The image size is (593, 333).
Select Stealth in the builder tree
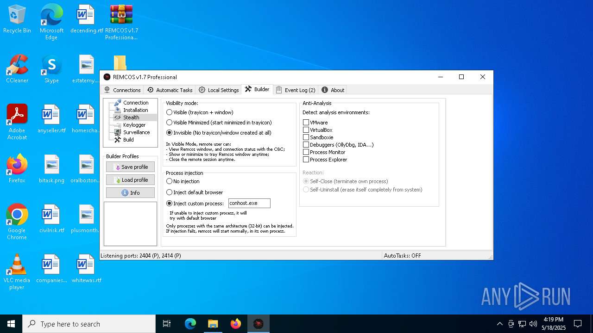pyautogui.click(x=131, y=117)
